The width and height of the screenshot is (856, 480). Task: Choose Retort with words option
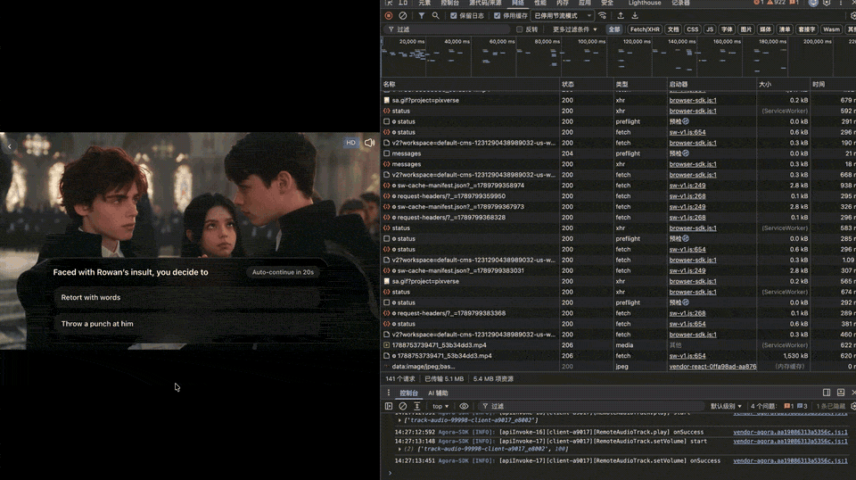(x=186, y=298)
